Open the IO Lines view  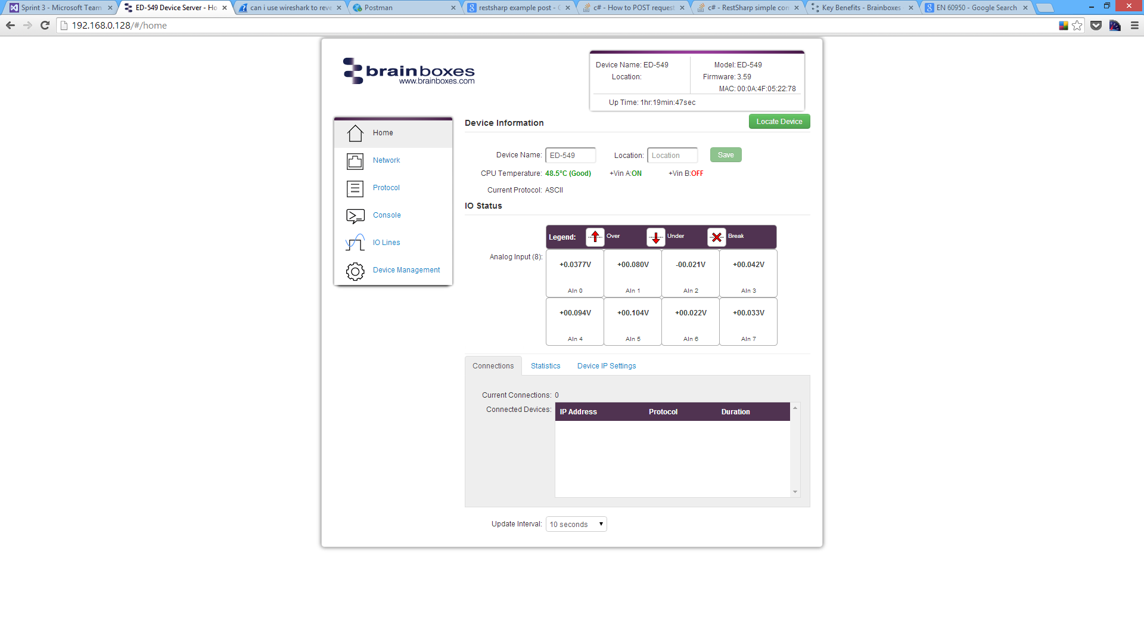click(x=386, y=242)
